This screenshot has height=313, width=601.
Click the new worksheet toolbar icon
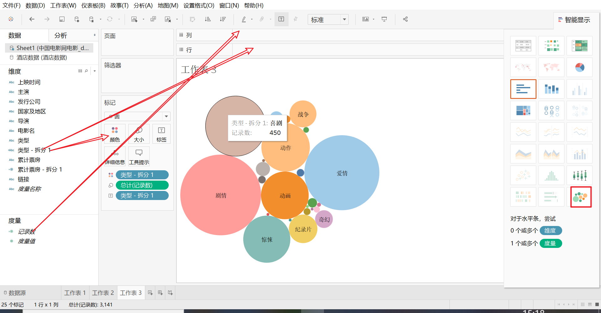pos(134,19)
